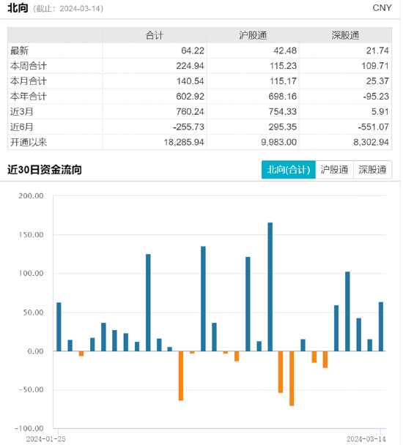The height and width of the screenshot is (445, 403).
Task: Click the 合计 column header
Action: coord(155,35)
